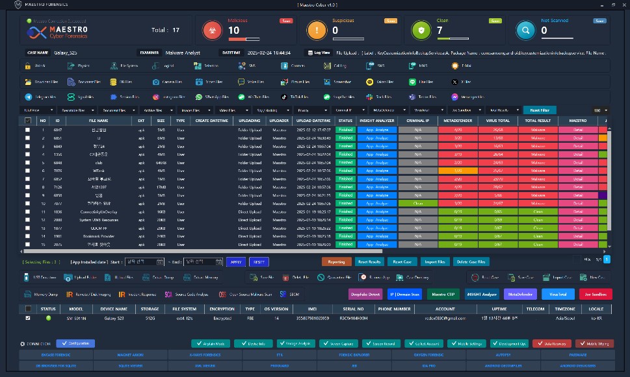Open the Contacts category

click(293, 66)
